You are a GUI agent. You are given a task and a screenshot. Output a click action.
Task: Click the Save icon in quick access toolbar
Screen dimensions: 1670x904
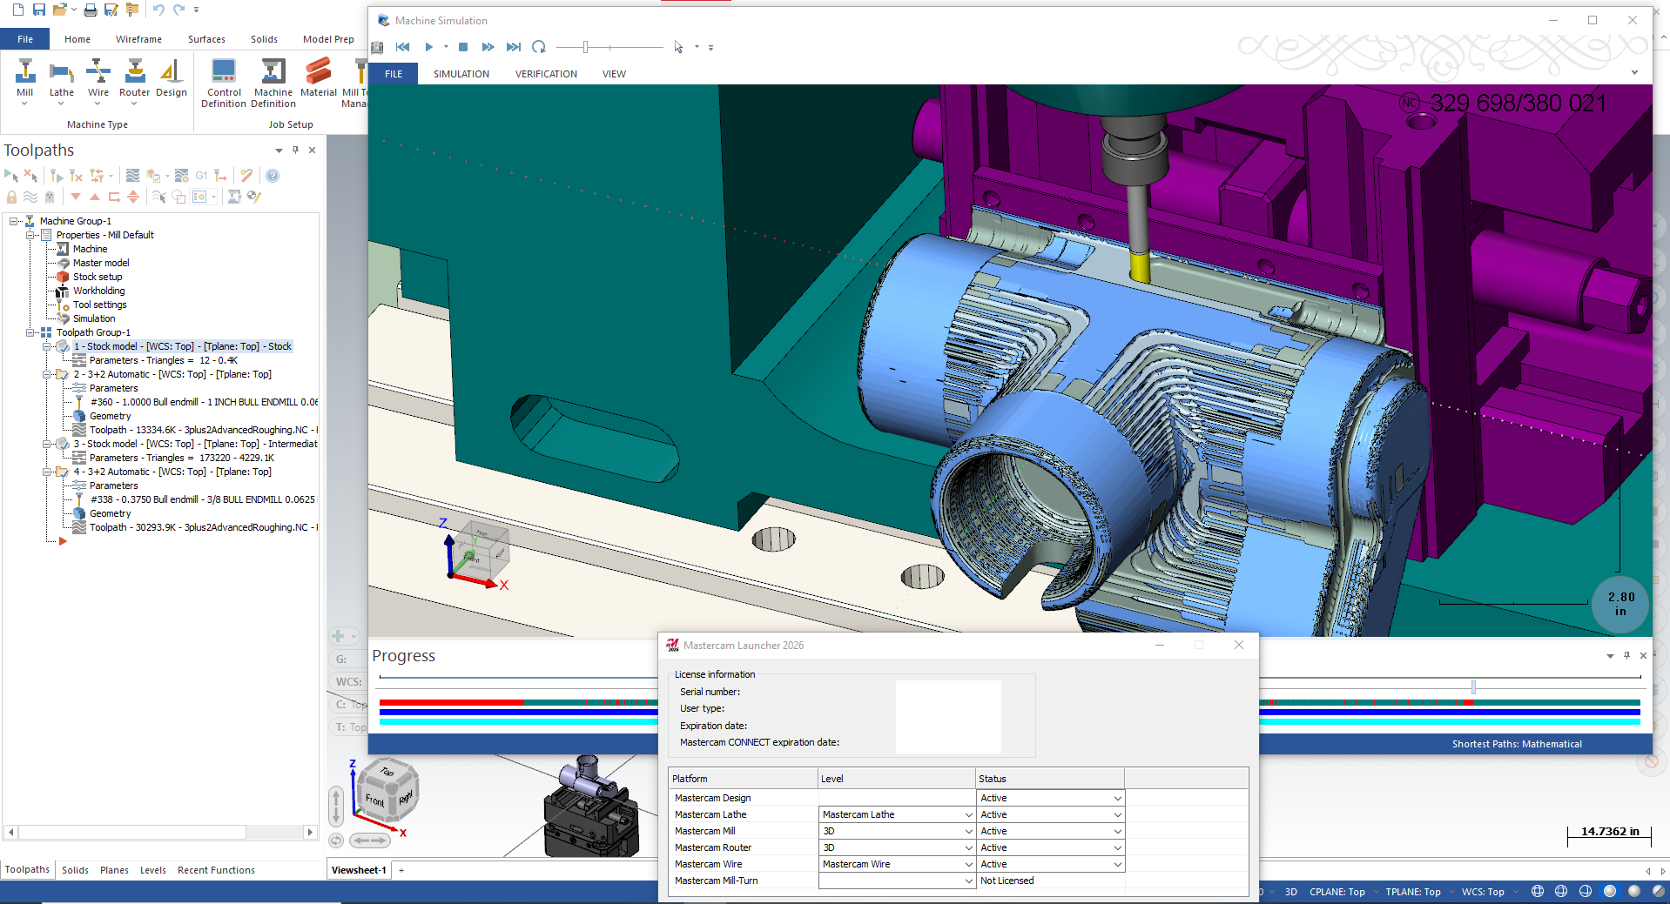pyautogui.click(x=38, y=10)
